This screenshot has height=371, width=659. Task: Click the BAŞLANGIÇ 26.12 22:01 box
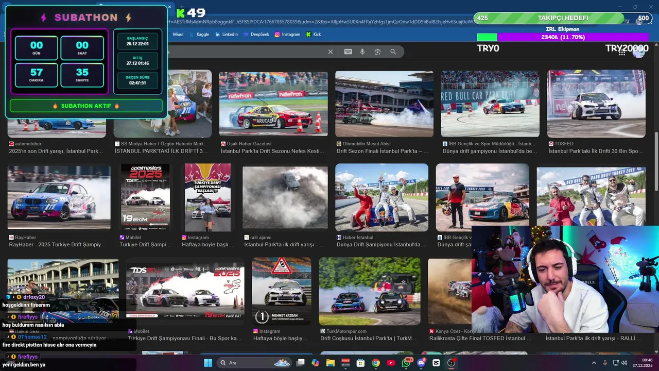tap(137, 41)
